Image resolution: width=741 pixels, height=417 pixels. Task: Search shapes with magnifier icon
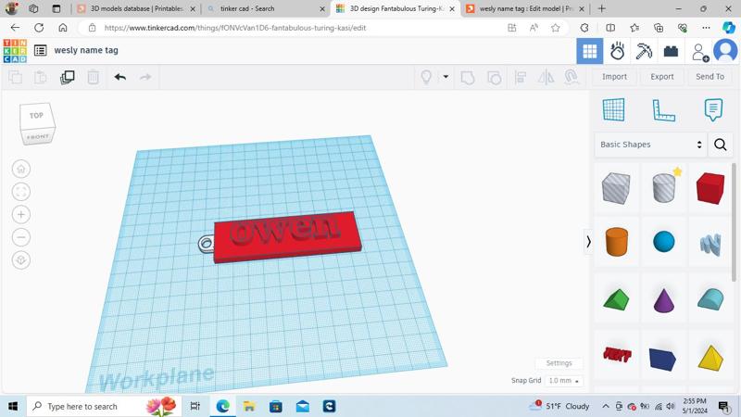click(x=721, y=145)
